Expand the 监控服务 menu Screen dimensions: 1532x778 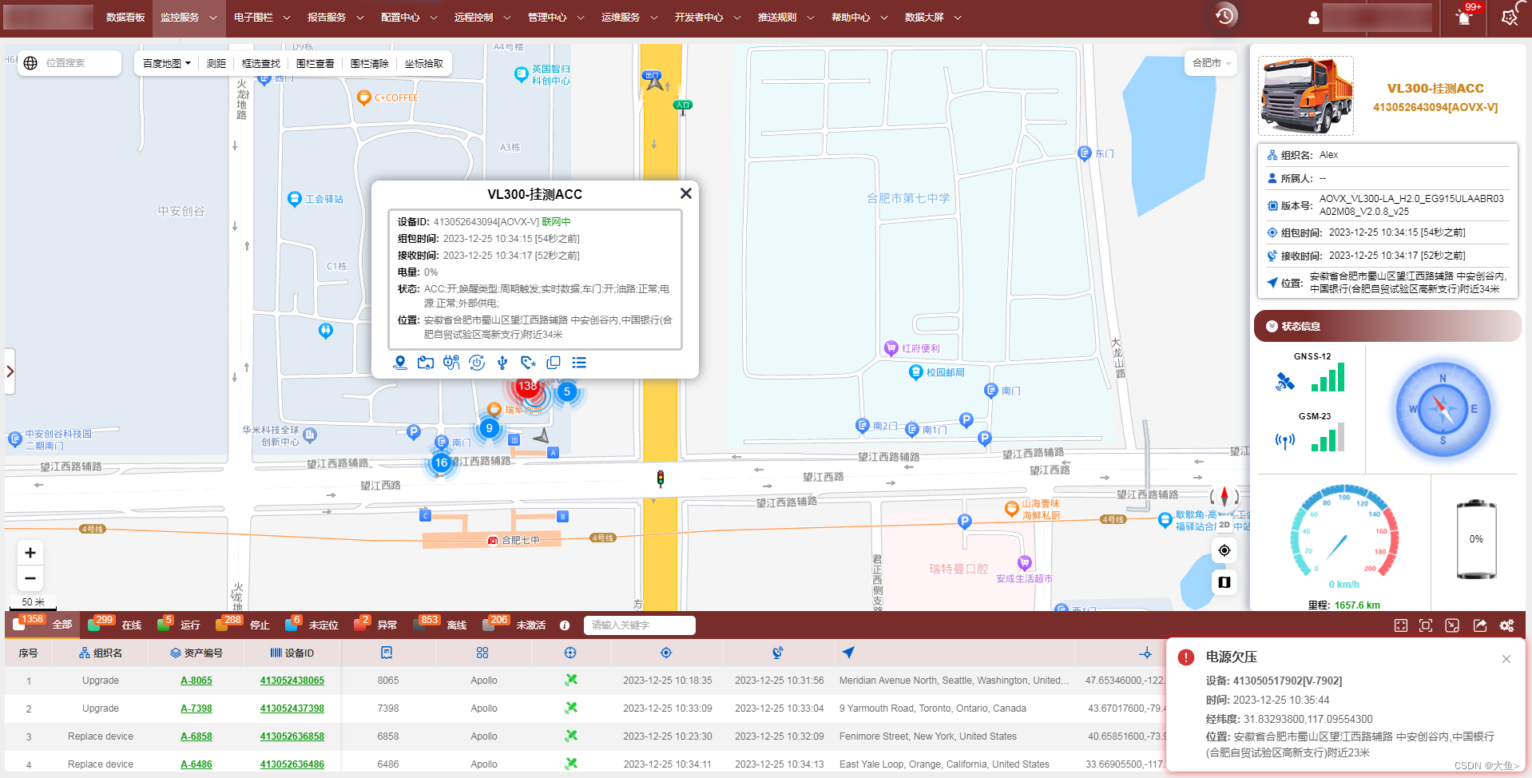[188, 18]
